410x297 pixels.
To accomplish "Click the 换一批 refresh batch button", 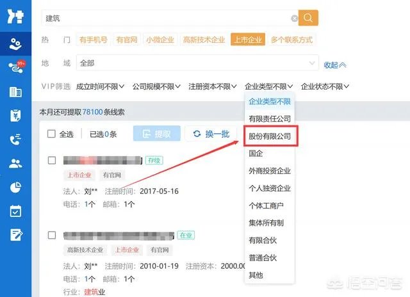I will [x=211, y=134].
